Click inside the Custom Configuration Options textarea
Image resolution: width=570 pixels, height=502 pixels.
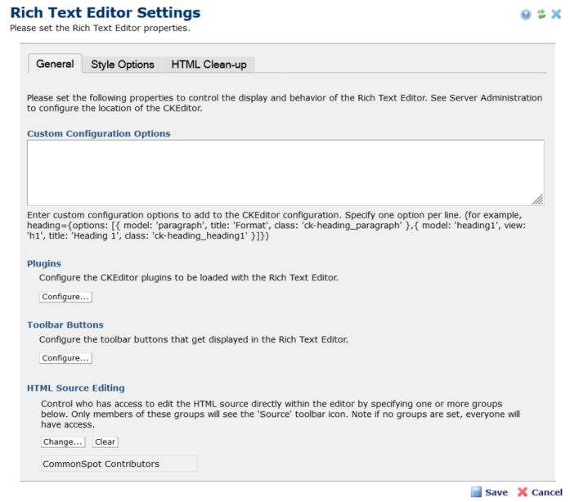pyautogui.click(x=285, y=173)
